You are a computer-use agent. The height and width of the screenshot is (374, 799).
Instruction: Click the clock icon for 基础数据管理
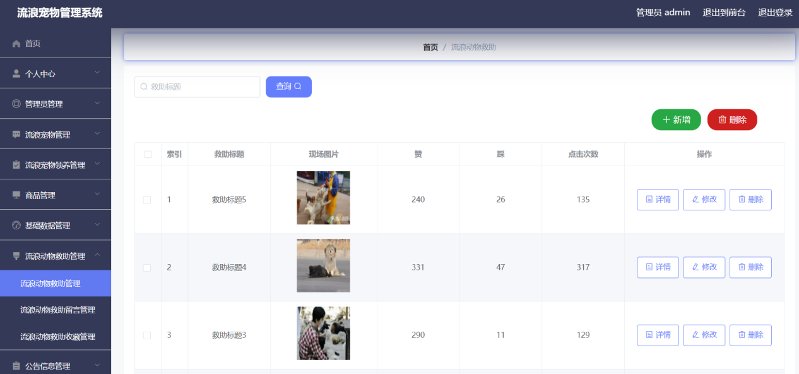point(15,224)
